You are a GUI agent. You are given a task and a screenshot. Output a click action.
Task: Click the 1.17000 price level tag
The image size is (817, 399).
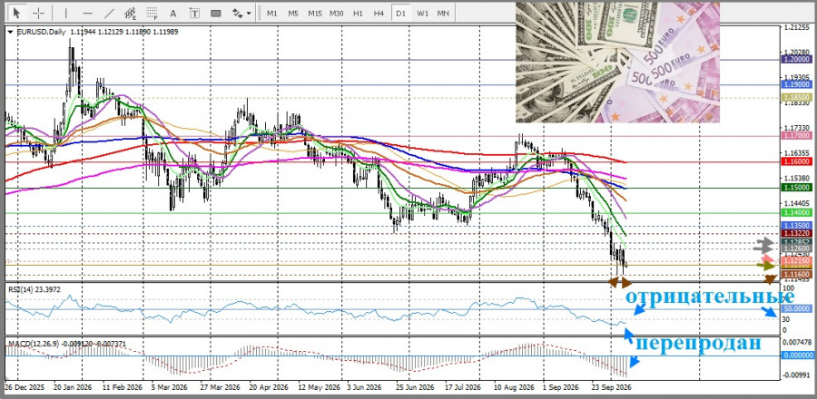pyautogui.click(x=796, y=136)
